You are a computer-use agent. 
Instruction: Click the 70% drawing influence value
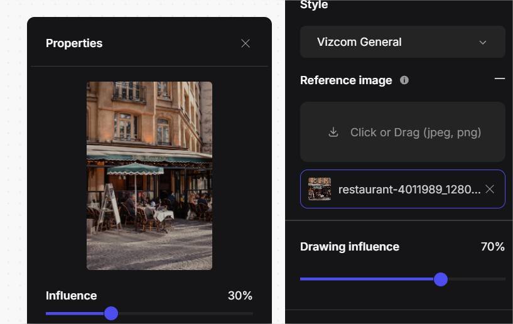coord(493,246)
